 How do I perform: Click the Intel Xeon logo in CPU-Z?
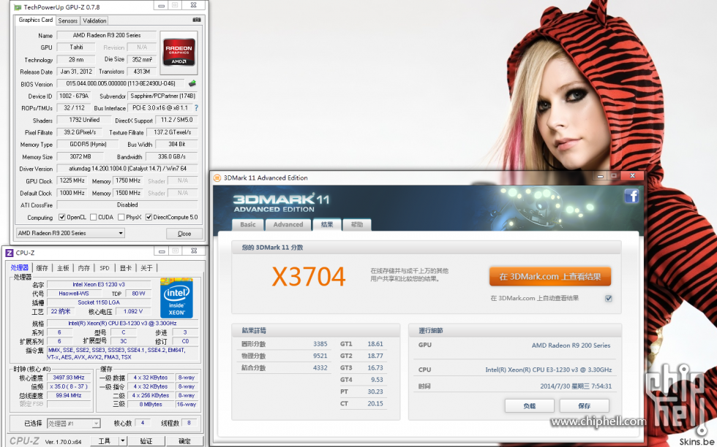[176, 298]
